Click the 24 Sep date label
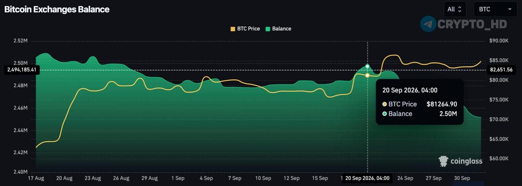The width and height of the screenshot is (522, 186). click(x=405, y=178)
